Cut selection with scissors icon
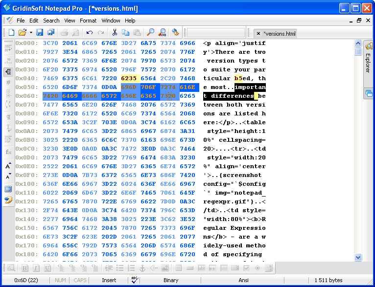The image size is (375, 287). [x=115, y=32]
